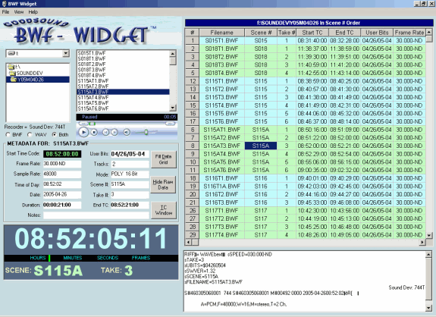Click the Time of Day field
436x317 pixels.
(x=62, y=184)
